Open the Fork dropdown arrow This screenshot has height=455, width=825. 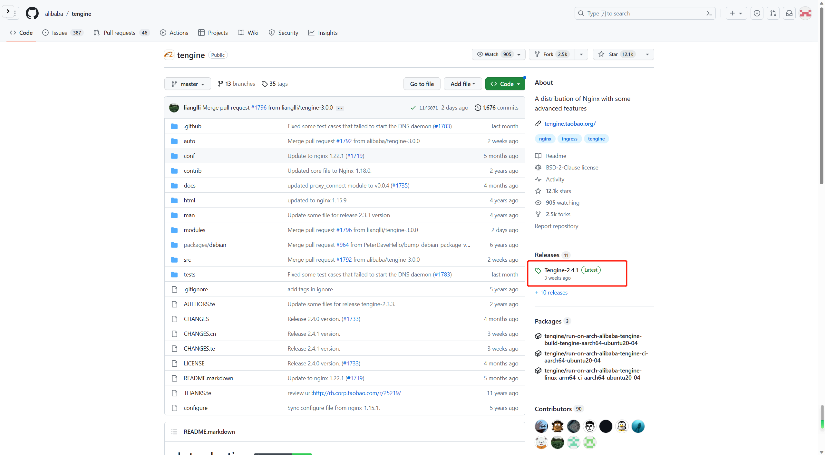coord(581,54)
